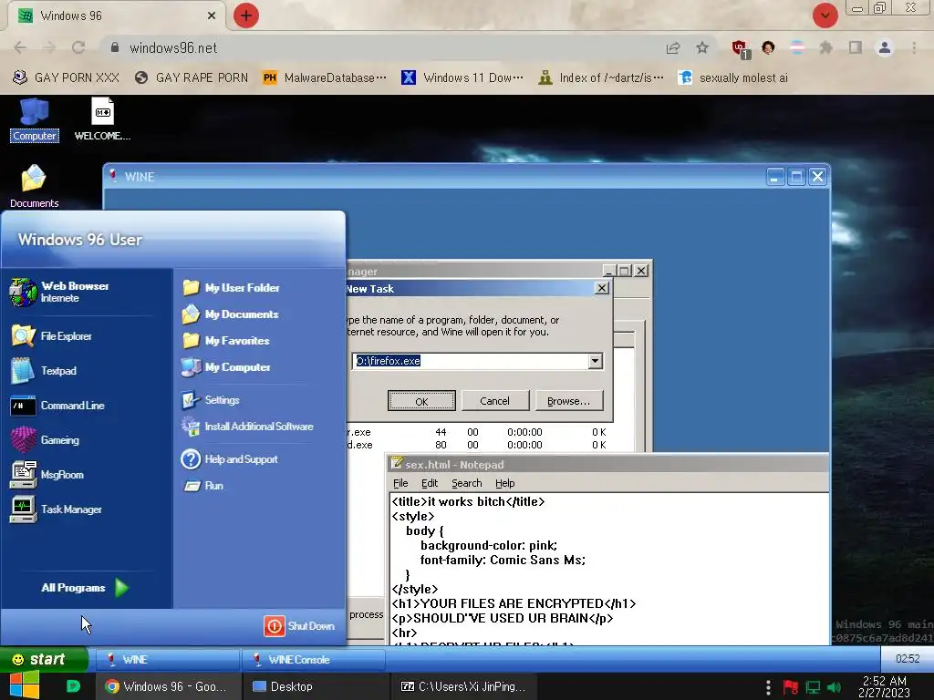Launch File Explorer from the start menu
Image resolution: width=934 pixels, height=700 pixels.
[x=52, y=336]
